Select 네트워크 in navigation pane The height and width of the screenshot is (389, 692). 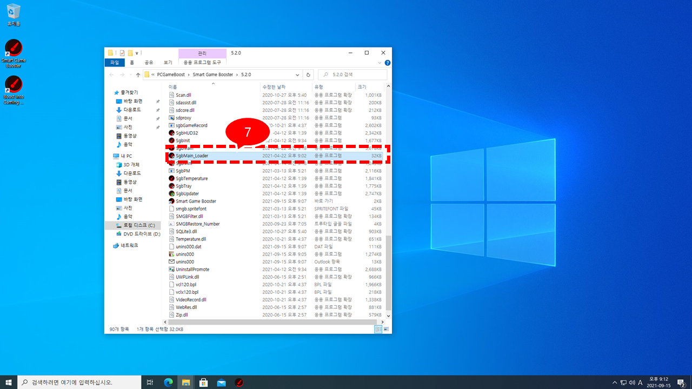tap(125, 245)
